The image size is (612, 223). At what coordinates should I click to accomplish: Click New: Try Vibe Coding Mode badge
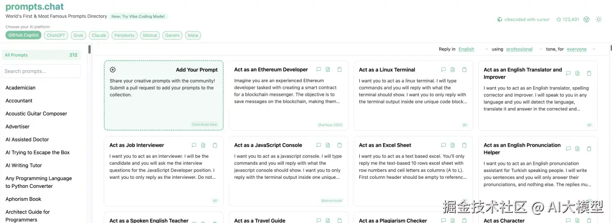(x=138, y=16)
